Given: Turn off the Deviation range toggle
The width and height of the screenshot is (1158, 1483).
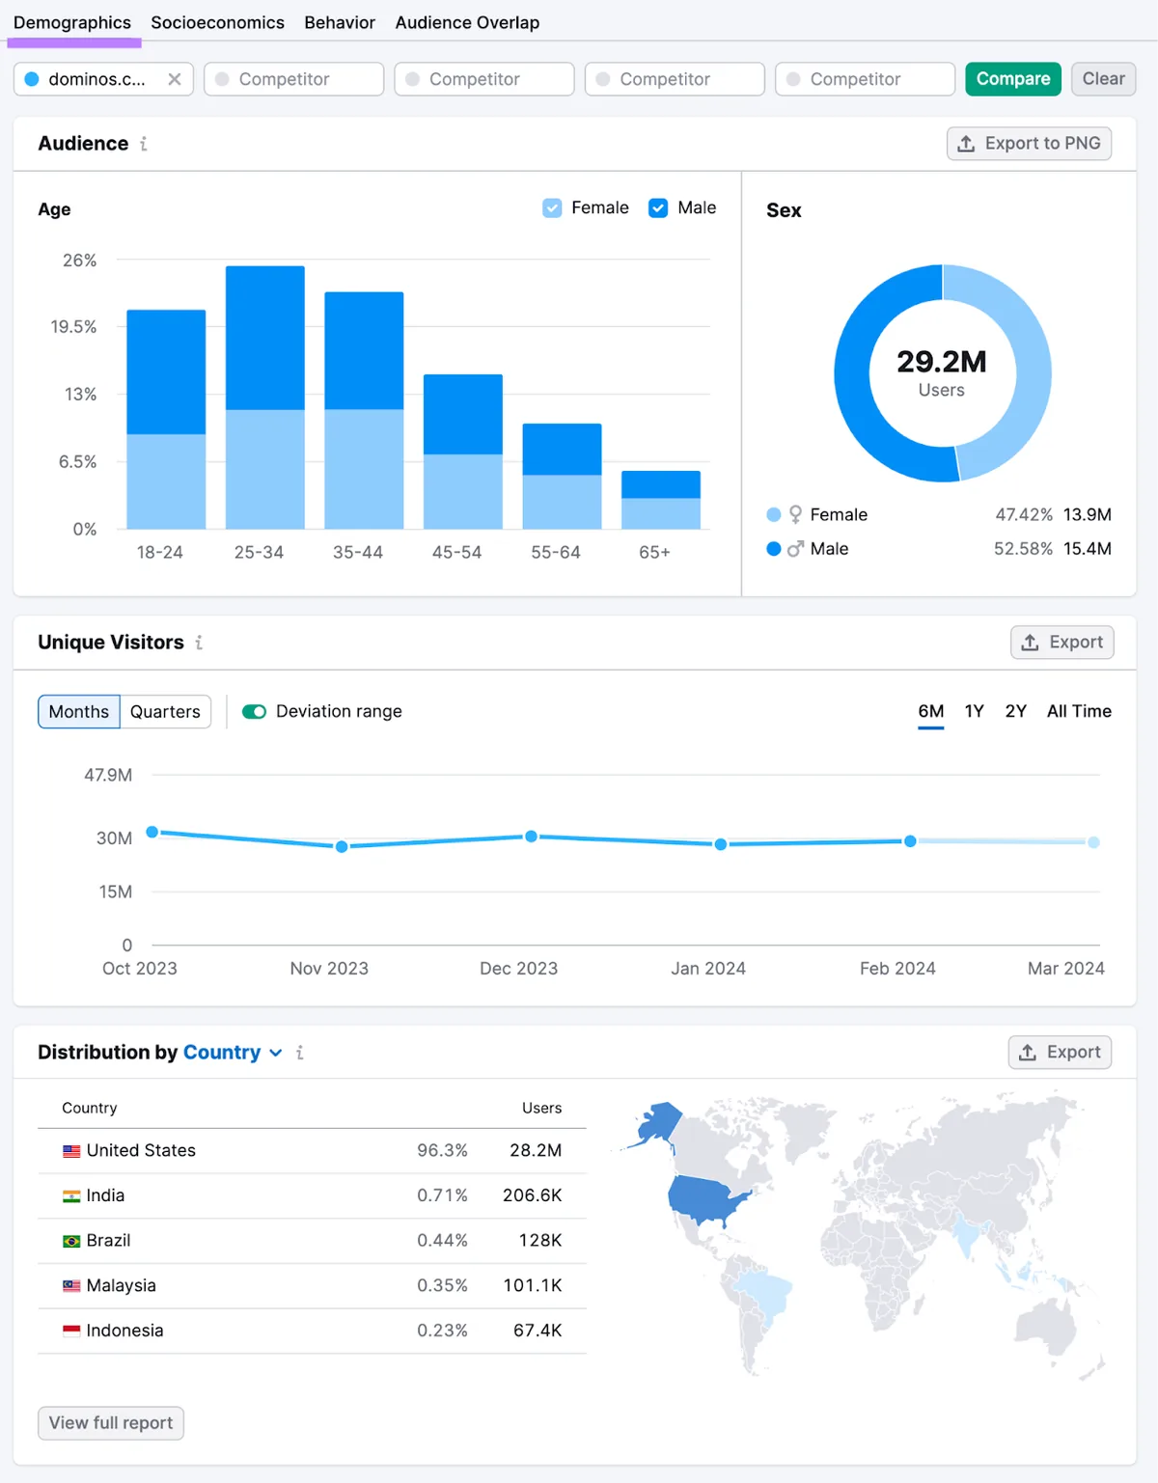Looking at the screenshot, I should tap(255, 712).
